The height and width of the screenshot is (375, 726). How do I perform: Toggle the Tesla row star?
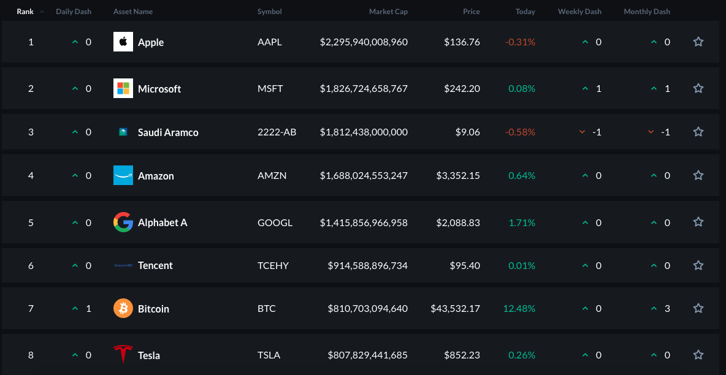(x=698, y=355)
